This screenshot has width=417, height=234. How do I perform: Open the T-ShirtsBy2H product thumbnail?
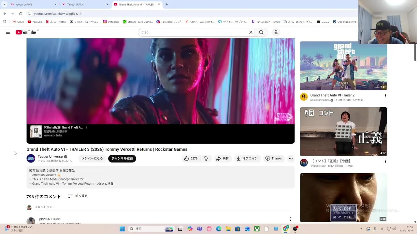coord(36,132)
